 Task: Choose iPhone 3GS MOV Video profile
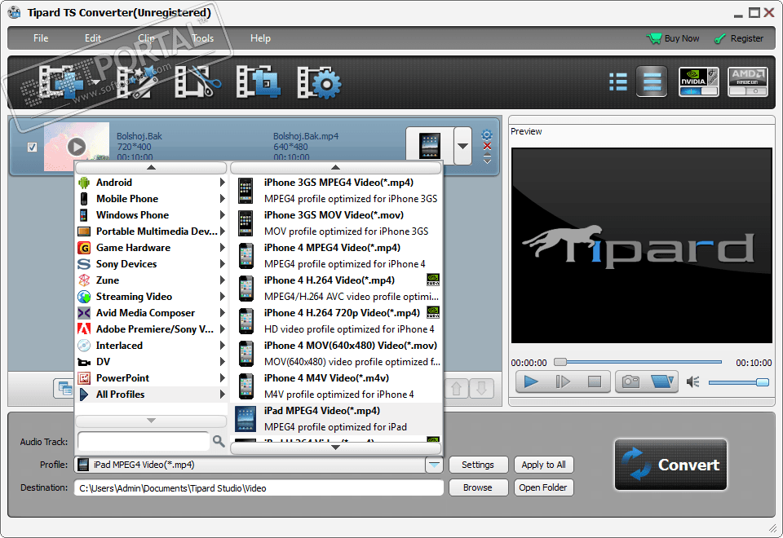pyautogui.click(x=337, y=223)
